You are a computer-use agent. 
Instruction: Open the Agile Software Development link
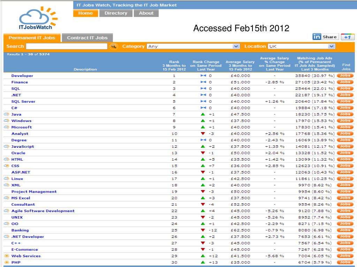[43, 211]
